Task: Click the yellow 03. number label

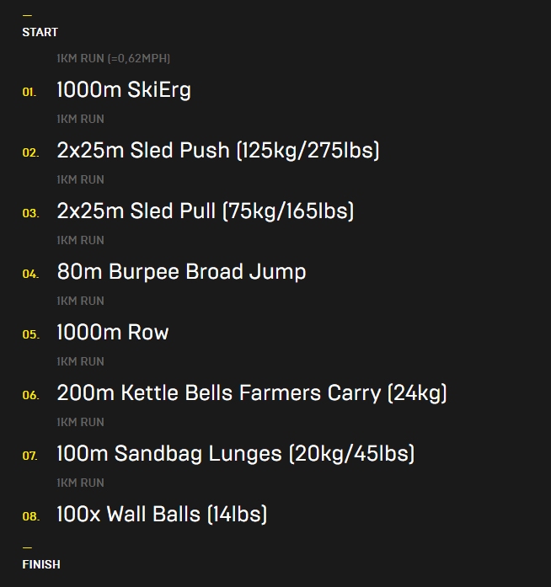Action: click(30, 213)
